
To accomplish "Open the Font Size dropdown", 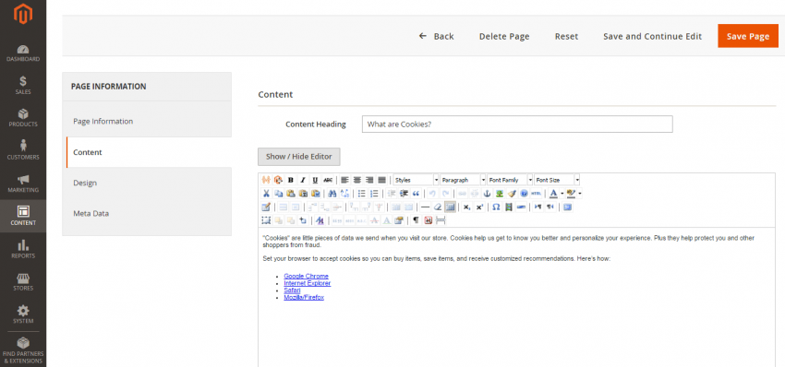I will click(x=557, y=180).
